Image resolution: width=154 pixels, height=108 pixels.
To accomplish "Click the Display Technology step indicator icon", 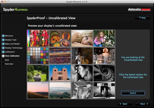I will click(3, 48).
